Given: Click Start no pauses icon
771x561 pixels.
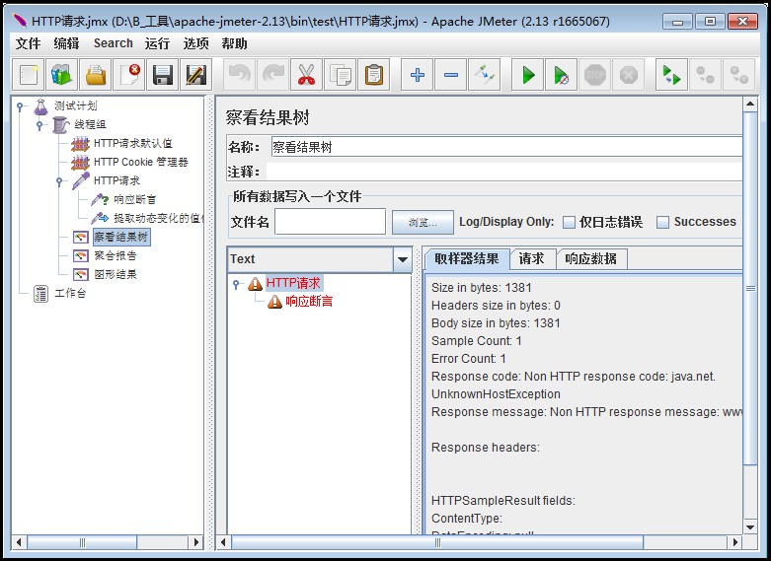Looking at the screenshot, I should 561,75.
